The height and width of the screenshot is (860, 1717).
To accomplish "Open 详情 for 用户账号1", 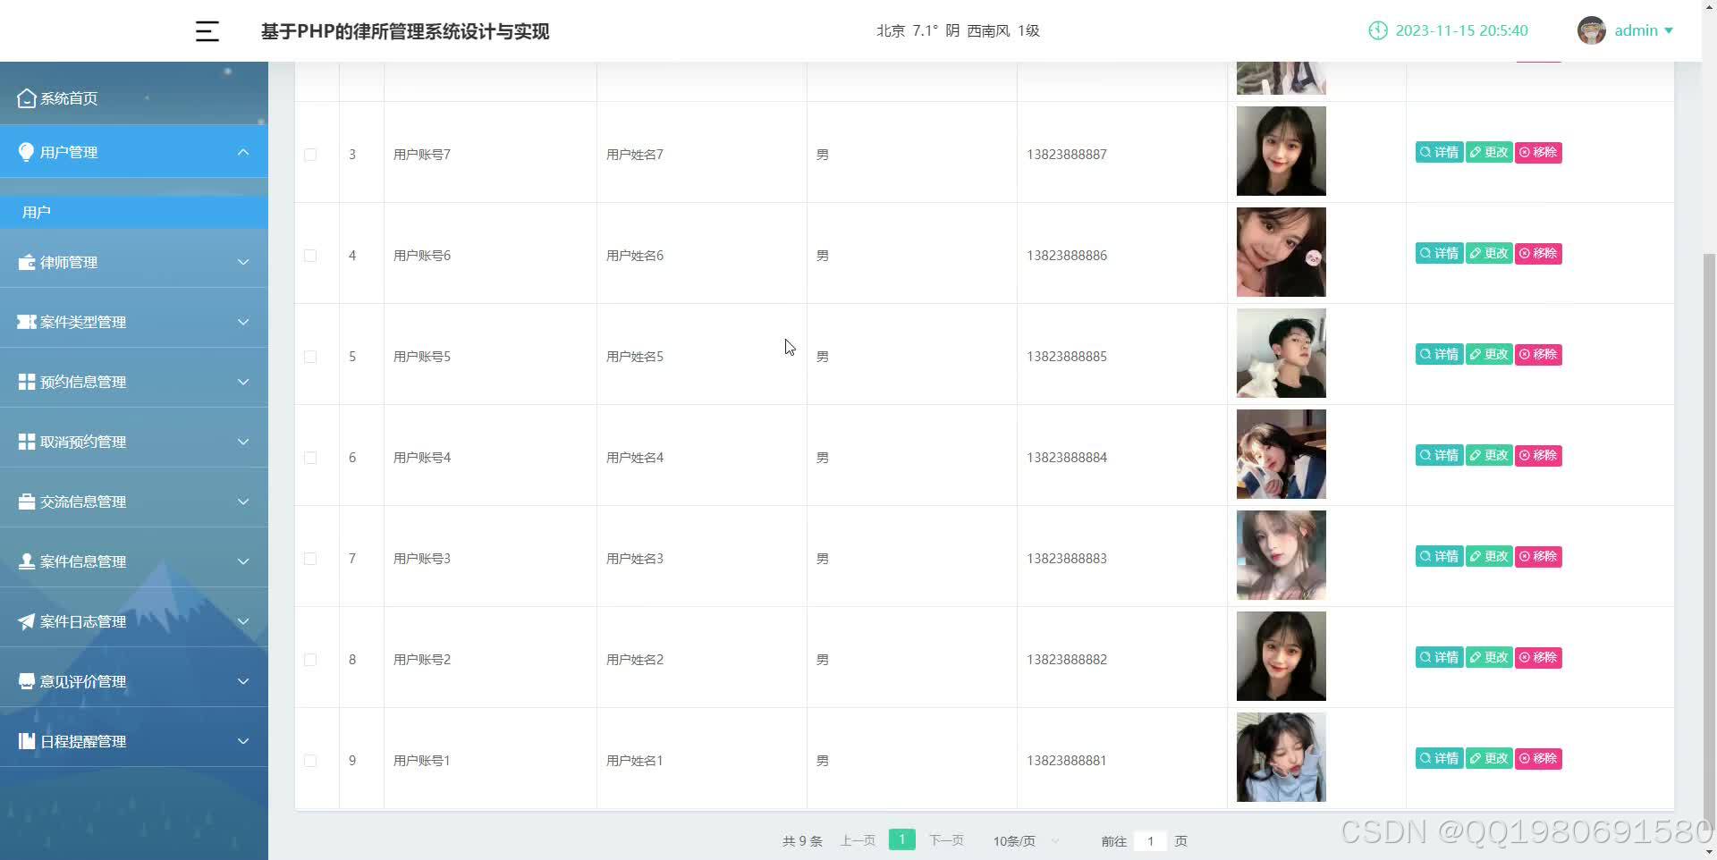I will (1439, 758).
